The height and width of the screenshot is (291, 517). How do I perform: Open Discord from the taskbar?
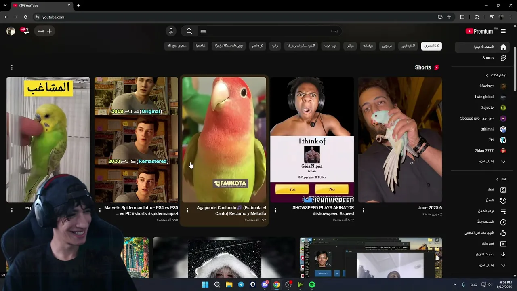265,285
